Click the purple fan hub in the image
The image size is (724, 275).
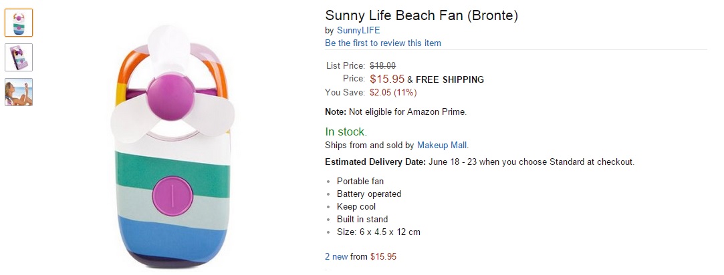[x=174, y=95]
